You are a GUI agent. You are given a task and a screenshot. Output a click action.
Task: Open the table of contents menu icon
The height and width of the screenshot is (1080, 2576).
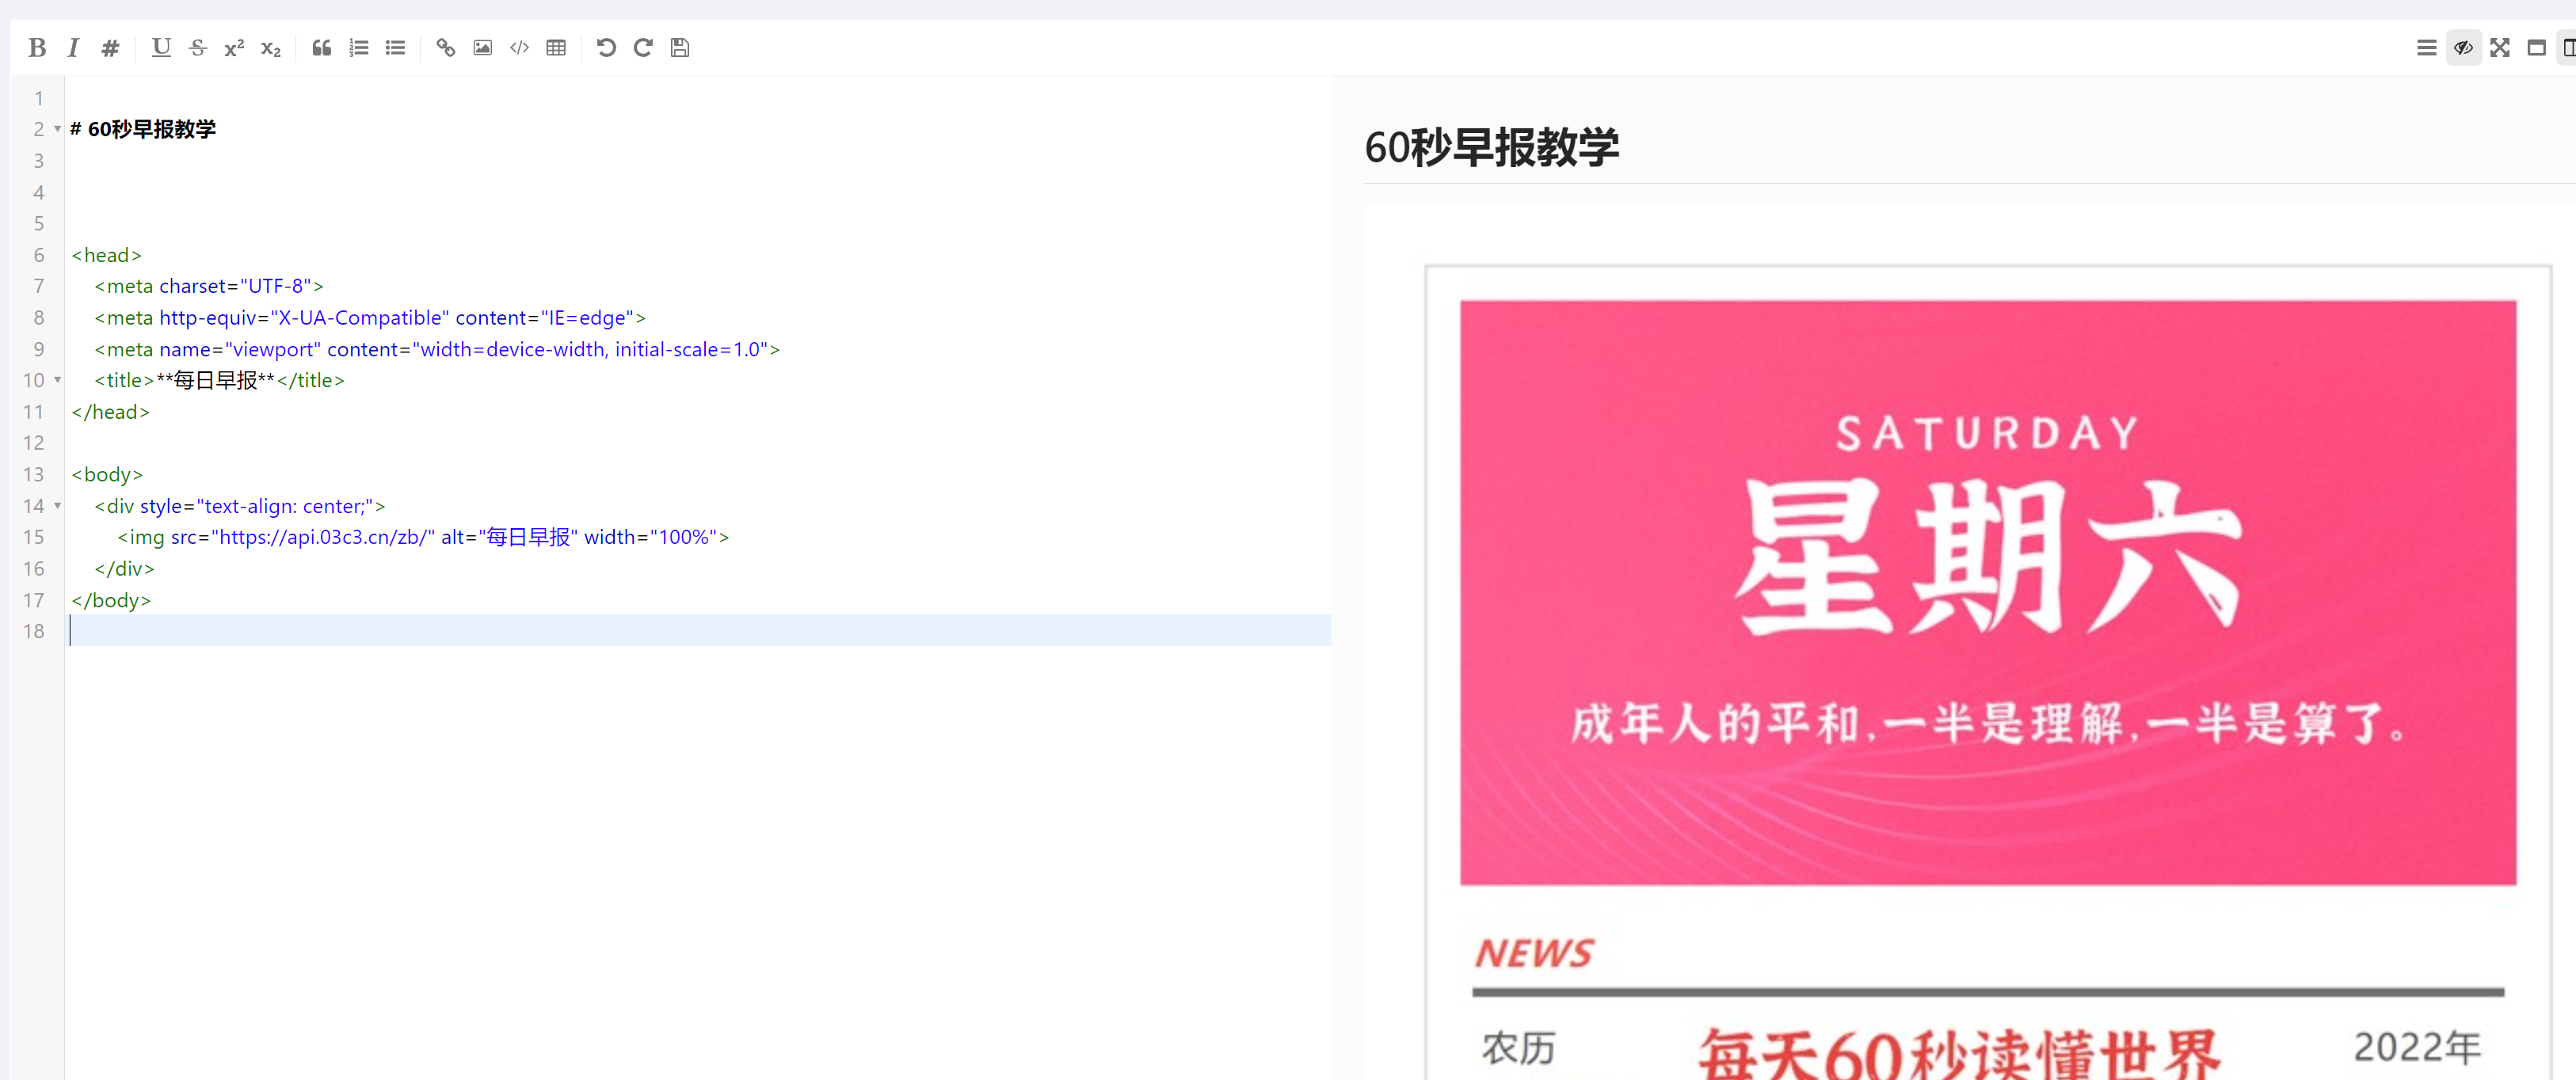[2427, 48]
